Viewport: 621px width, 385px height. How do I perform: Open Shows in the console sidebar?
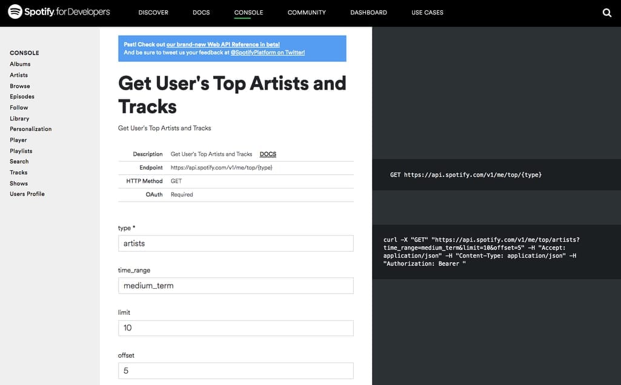coord(19,183)
